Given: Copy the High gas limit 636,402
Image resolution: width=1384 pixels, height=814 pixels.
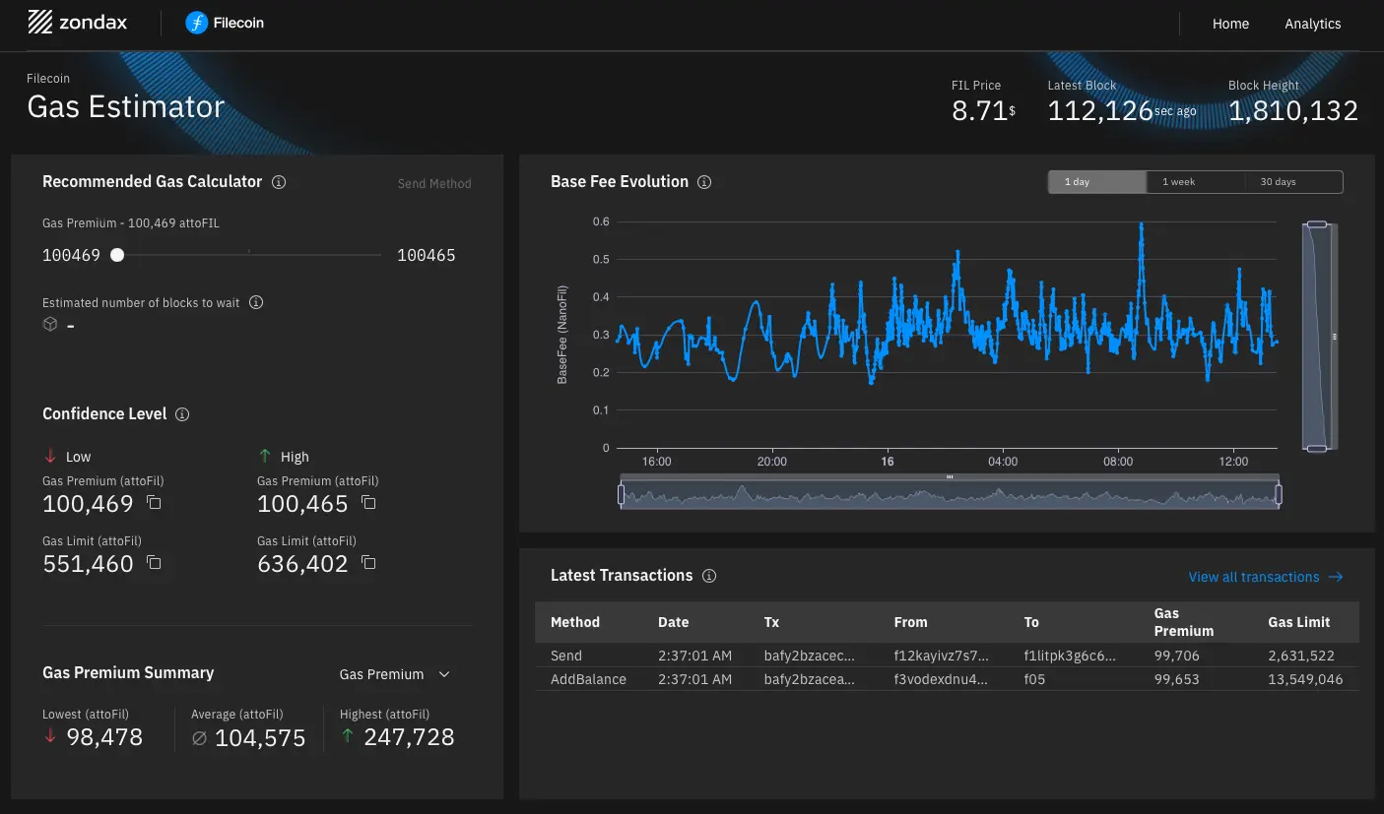Looking at the screenshot, I should point(368,563).
